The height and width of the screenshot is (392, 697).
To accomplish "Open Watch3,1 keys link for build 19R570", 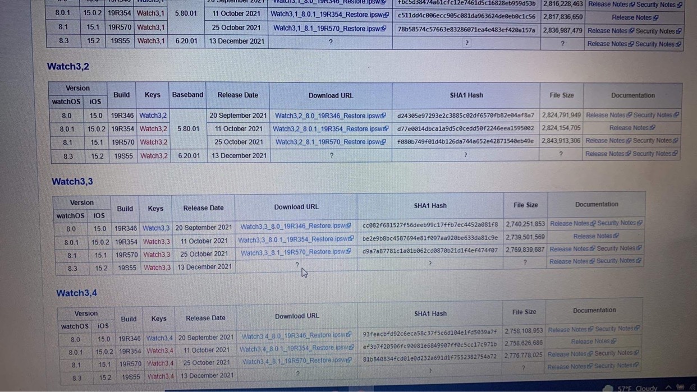I will click(150, 27).
